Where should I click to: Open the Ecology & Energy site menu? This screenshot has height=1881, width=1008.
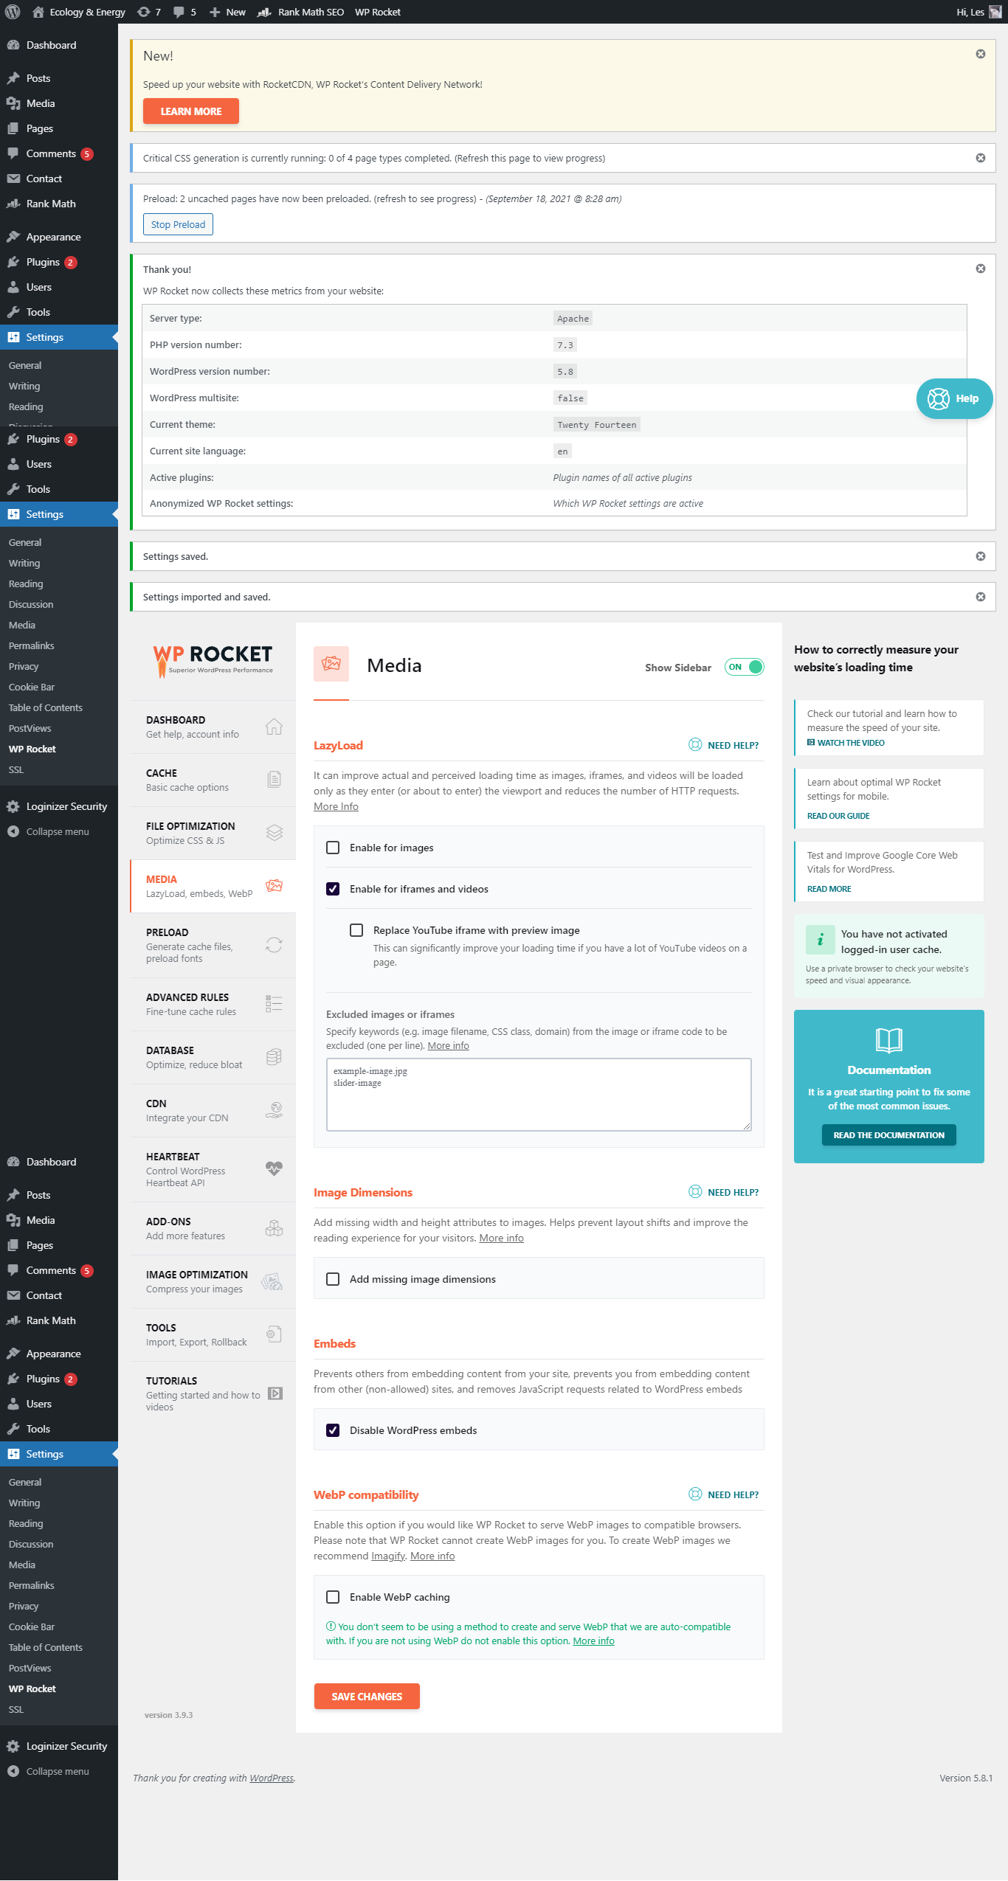[x=79, y=12]
